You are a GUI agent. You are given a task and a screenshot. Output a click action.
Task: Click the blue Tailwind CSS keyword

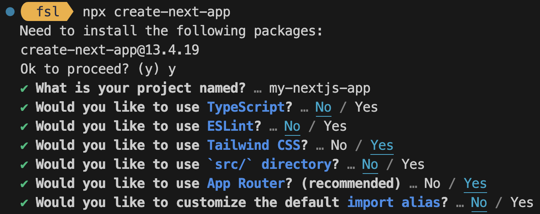254,145
